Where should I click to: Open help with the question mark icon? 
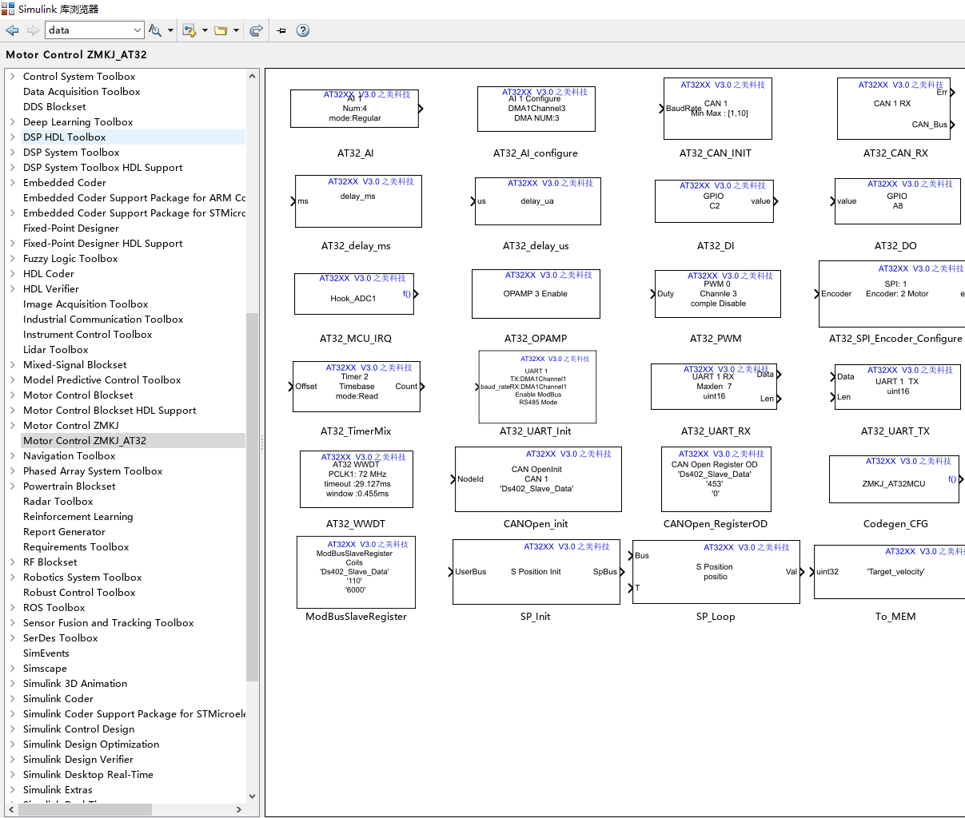pos(303,30)
